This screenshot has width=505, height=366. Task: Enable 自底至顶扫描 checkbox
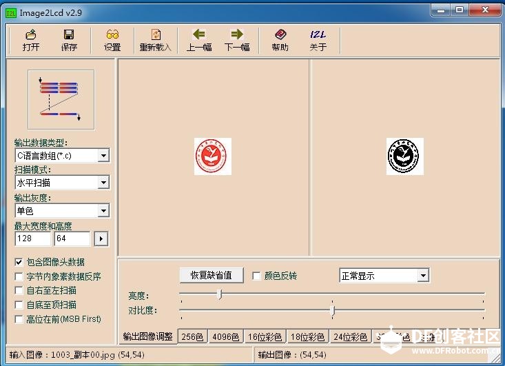tap(19, 305)
